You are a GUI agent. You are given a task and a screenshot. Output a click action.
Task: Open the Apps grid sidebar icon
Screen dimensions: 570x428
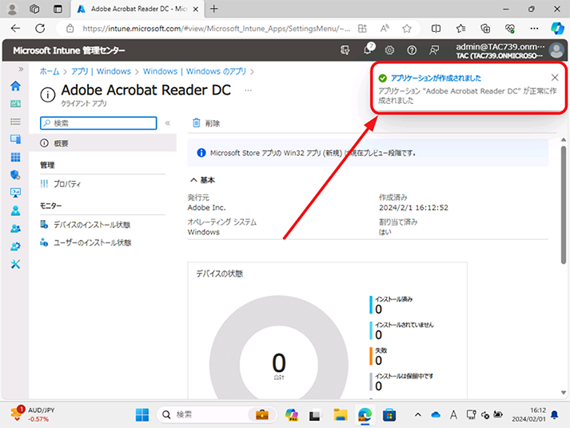[15, 157]
